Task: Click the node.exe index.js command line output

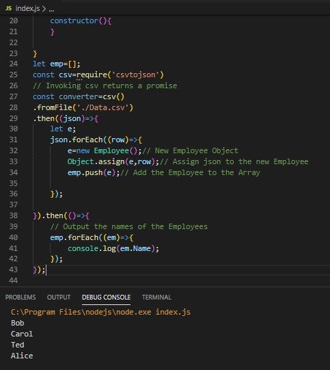Action: coord(100,312)
